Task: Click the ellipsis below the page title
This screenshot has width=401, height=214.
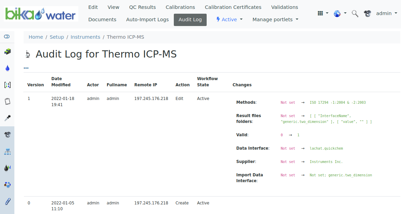Action: [x=26, y=68]
